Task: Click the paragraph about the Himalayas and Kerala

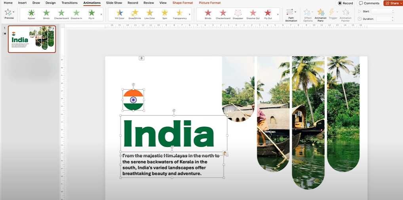Action: click(172, 165)
